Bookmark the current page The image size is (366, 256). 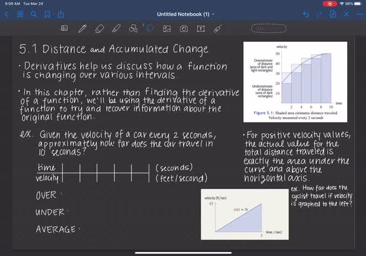point(47,14)
